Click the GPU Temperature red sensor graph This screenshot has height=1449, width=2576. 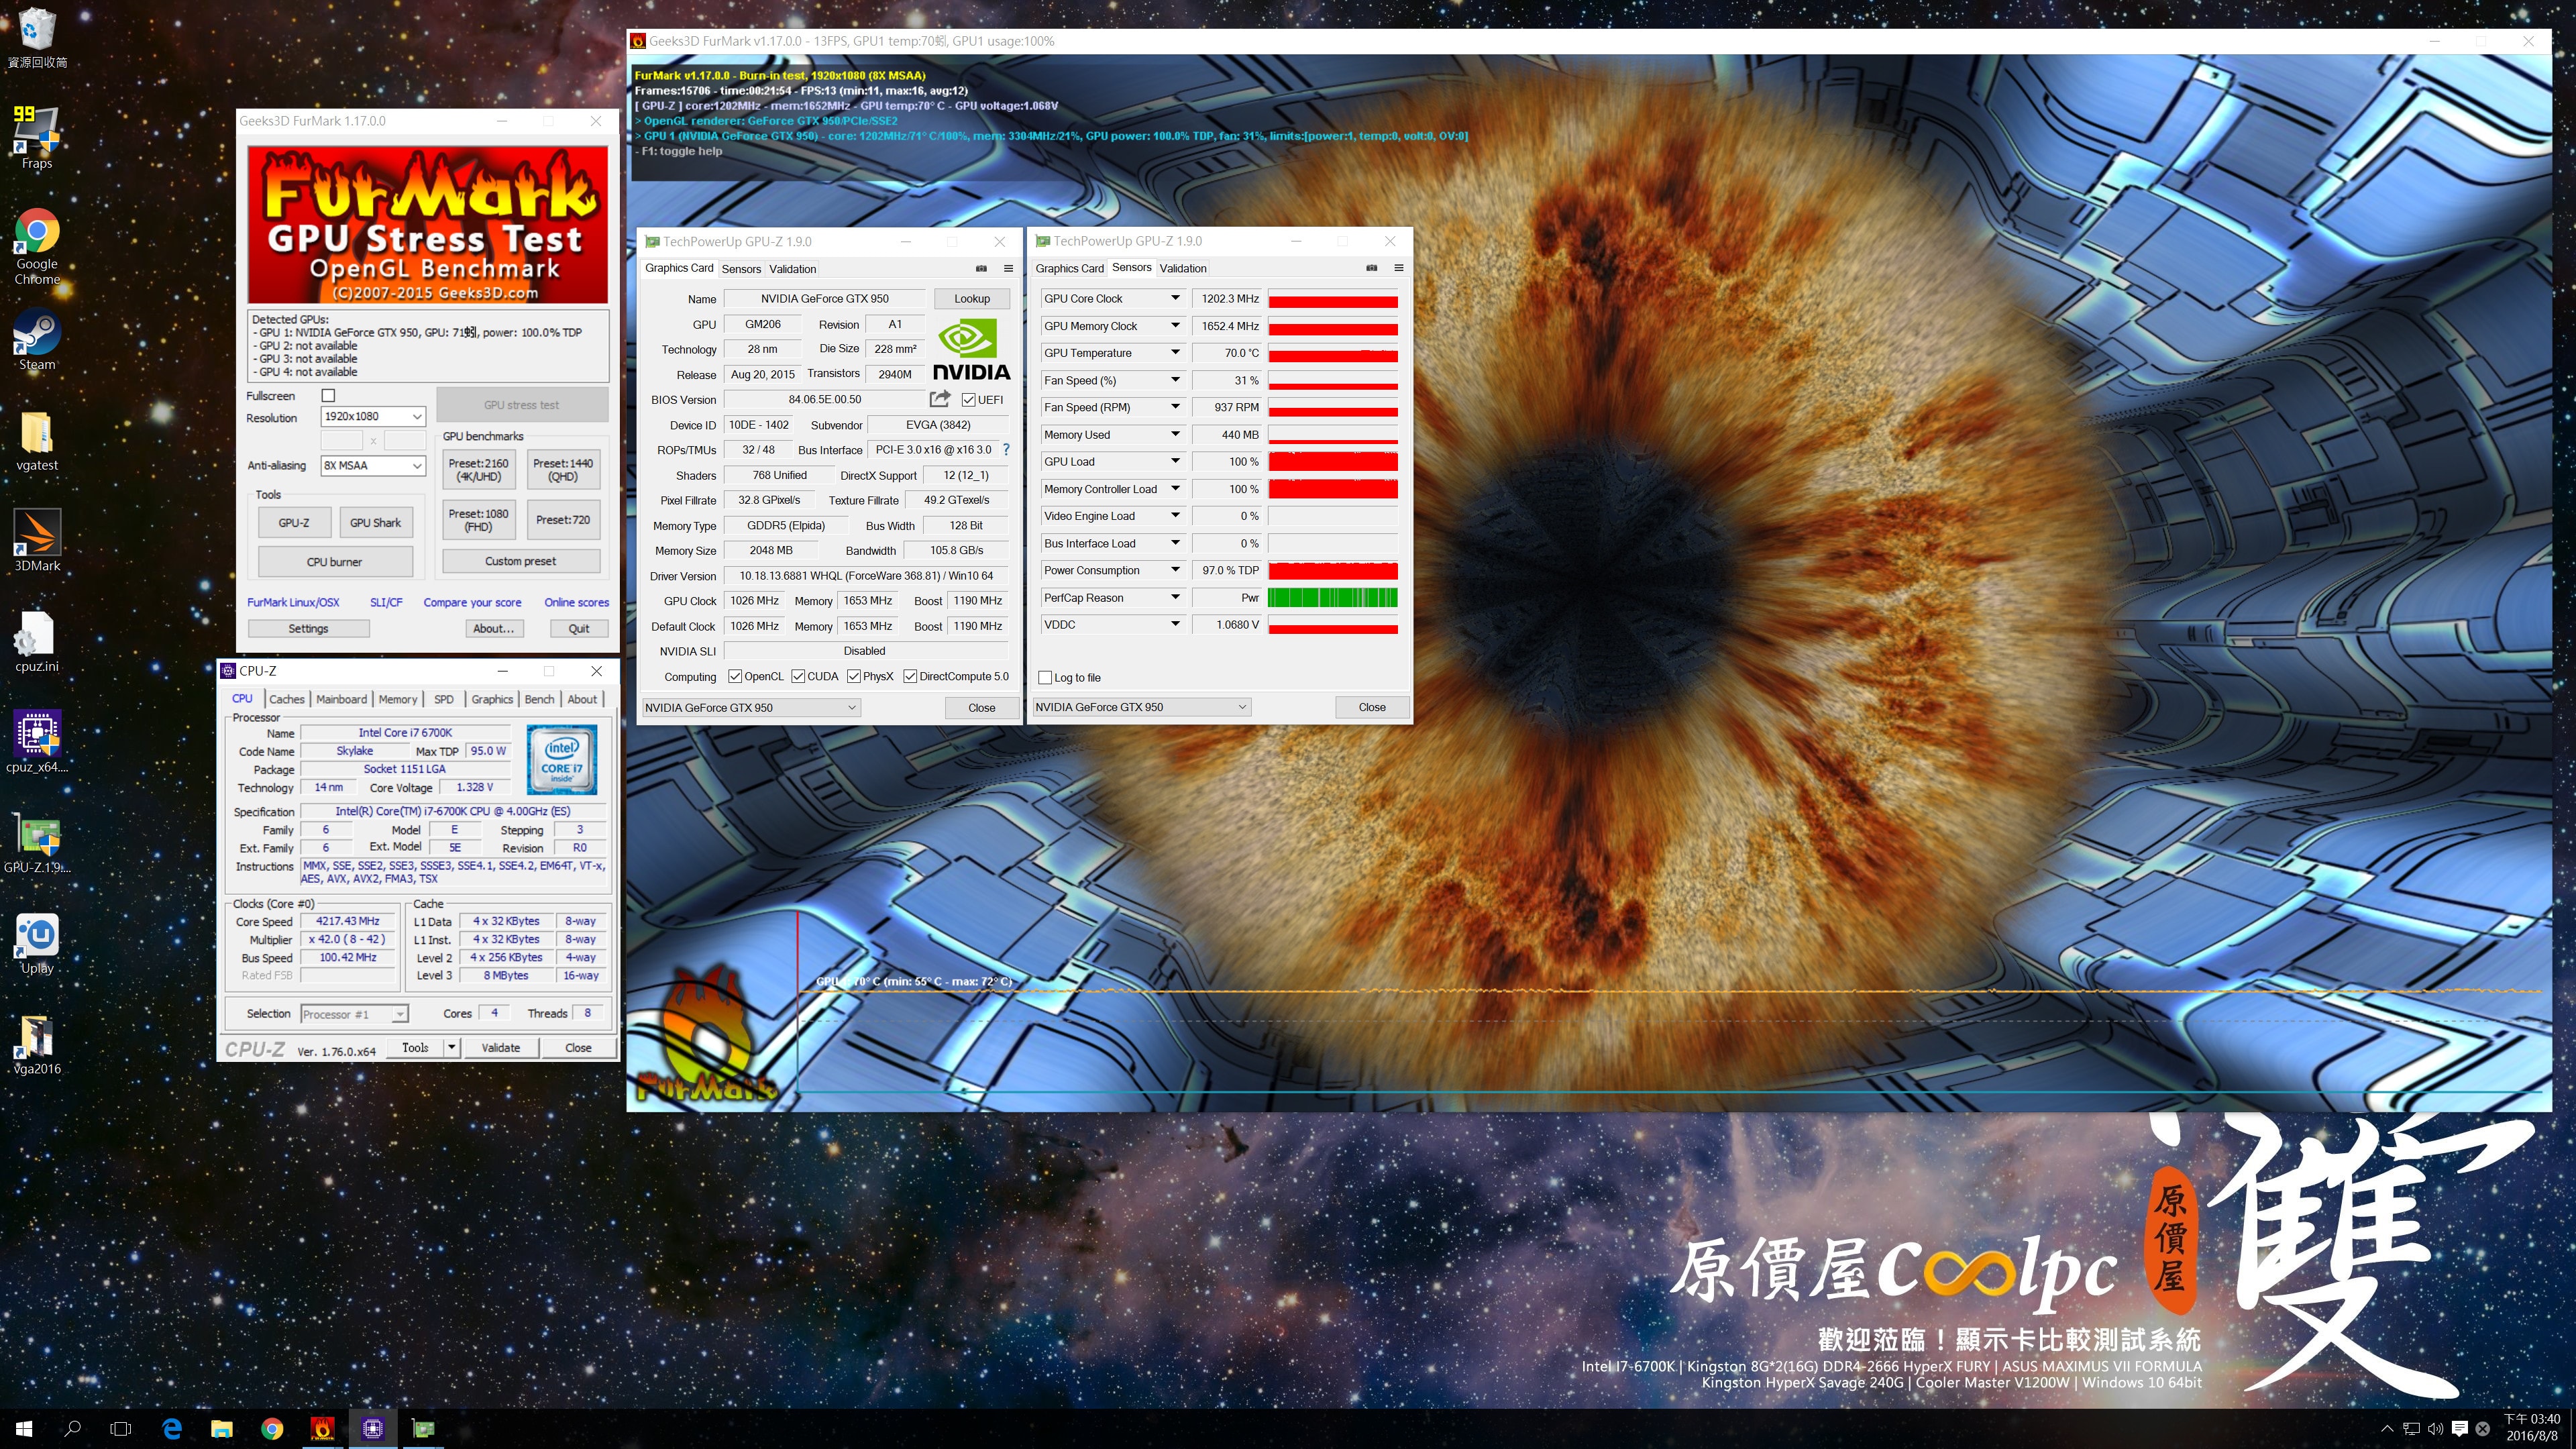pos(1333,353)
